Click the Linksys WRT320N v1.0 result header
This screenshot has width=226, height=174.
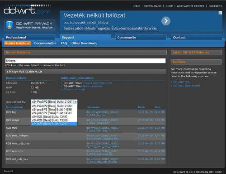85,72
